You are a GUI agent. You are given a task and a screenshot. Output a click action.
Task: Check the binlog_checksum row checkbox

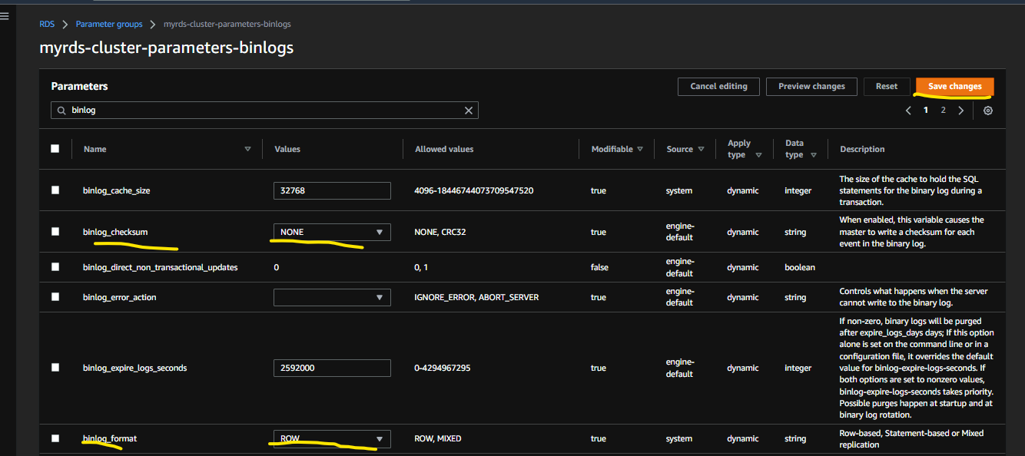tap(55, 232)
